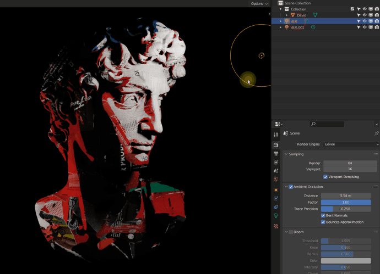The image size is (380, 274).
Task: Toggle Collection exclude checkbox in outliner
Action: pyautogui.click(x=352, y=9)
